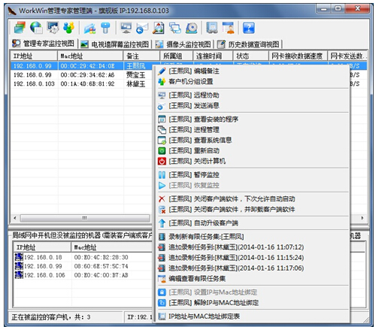
Task: Click the overlapping windows toolbar icon
Action: pos(175,28)
